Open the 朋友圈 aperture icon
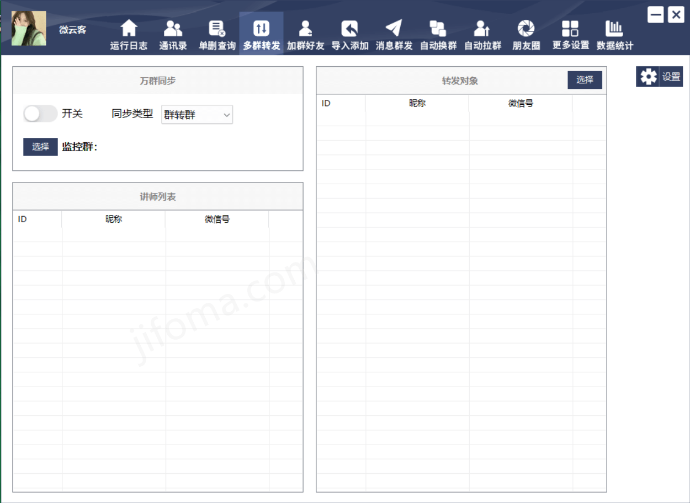 point(526,28)
